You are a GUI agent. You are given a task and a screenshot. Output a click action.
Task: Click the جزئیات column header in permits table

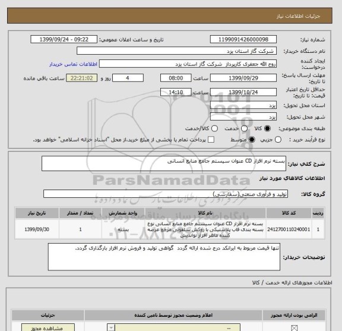(48, 316)
